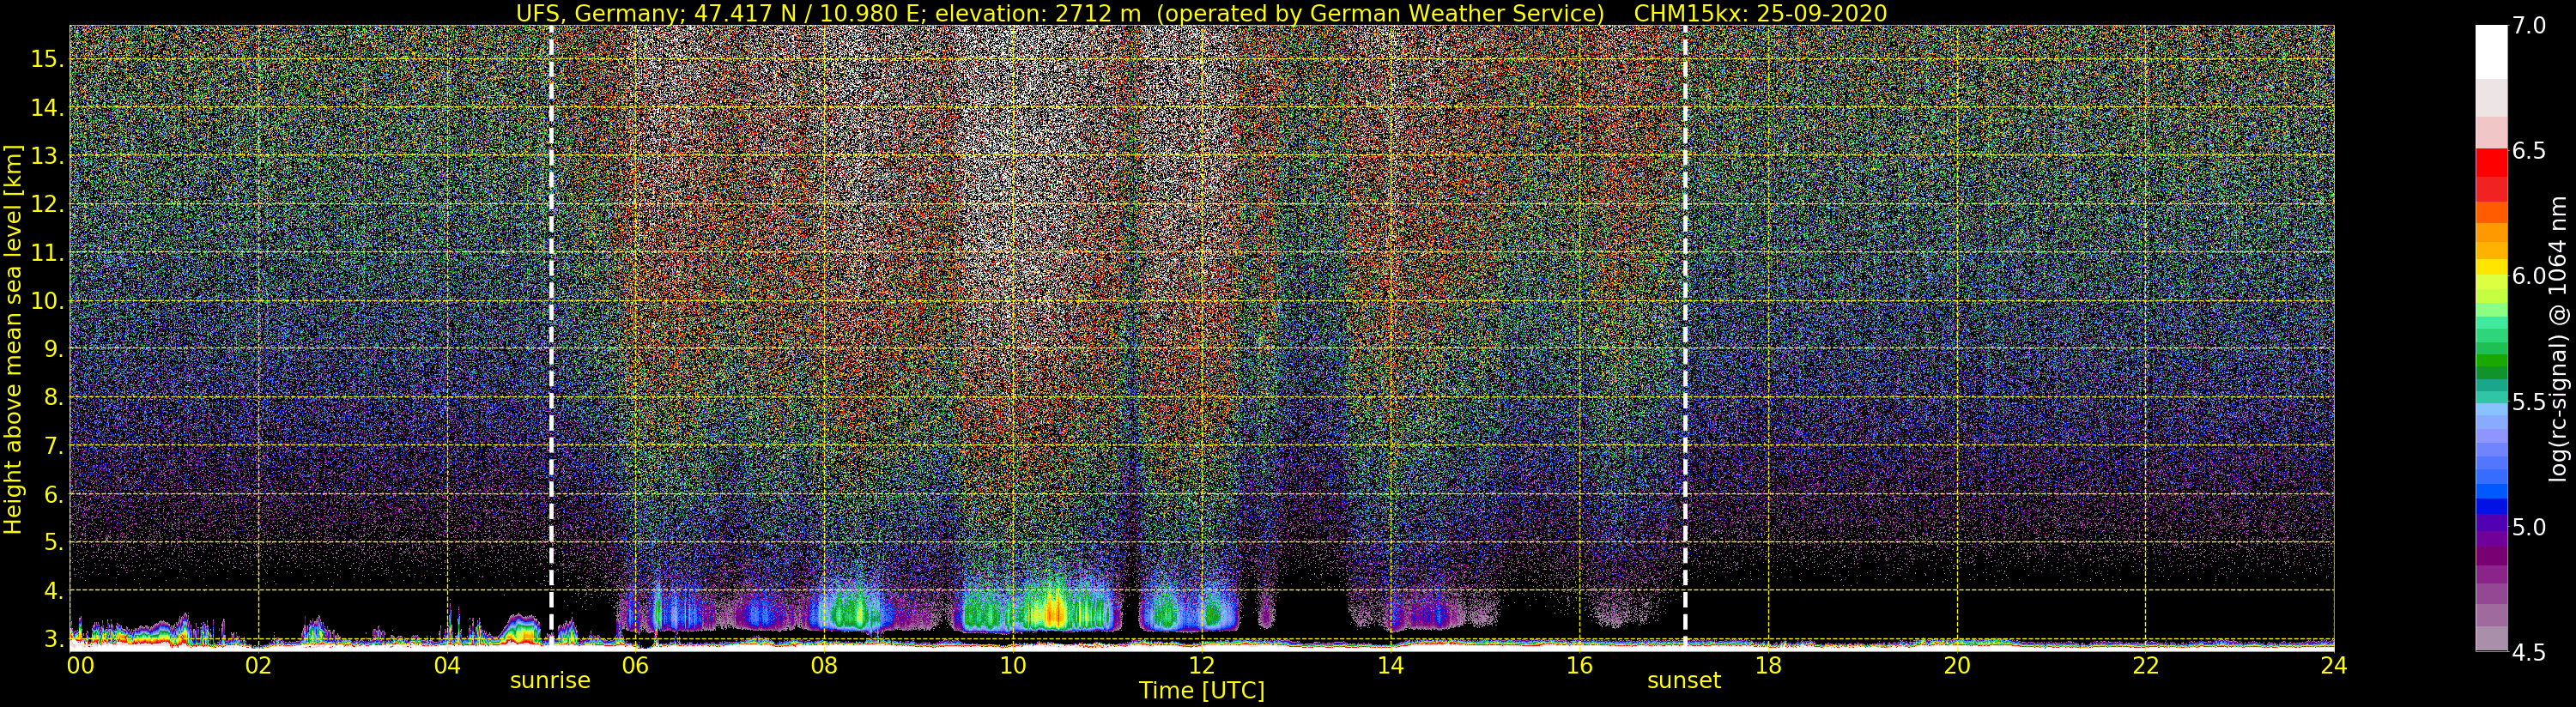This screenshot has height=707, width=2576.
Task: Click the '10' time tick label
Action: (x=1013, y=665)
